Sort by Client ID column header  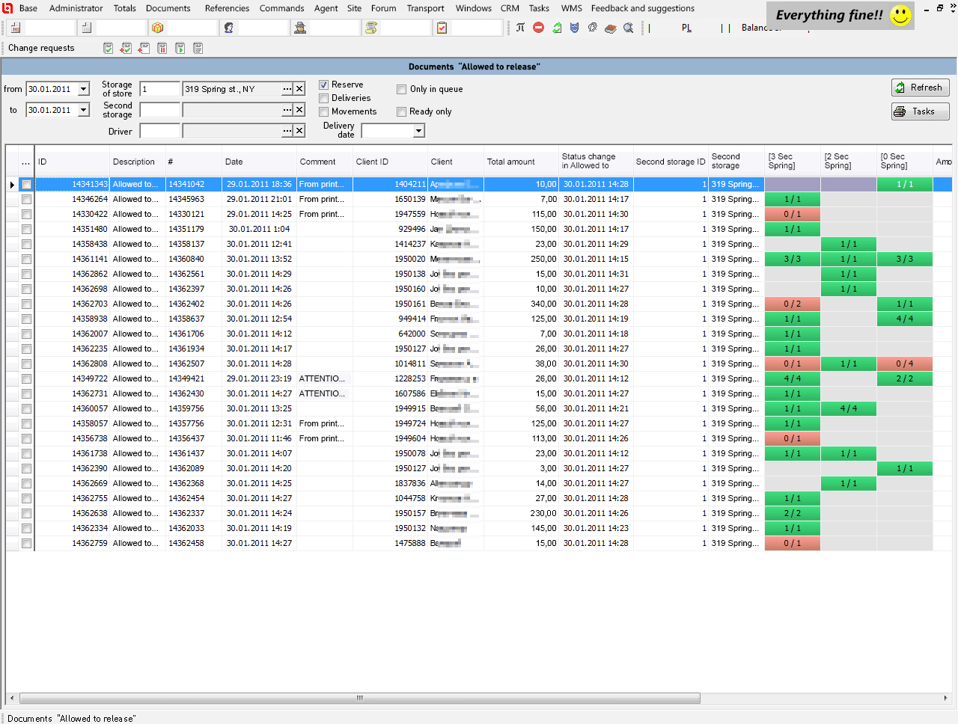(390, 162)
